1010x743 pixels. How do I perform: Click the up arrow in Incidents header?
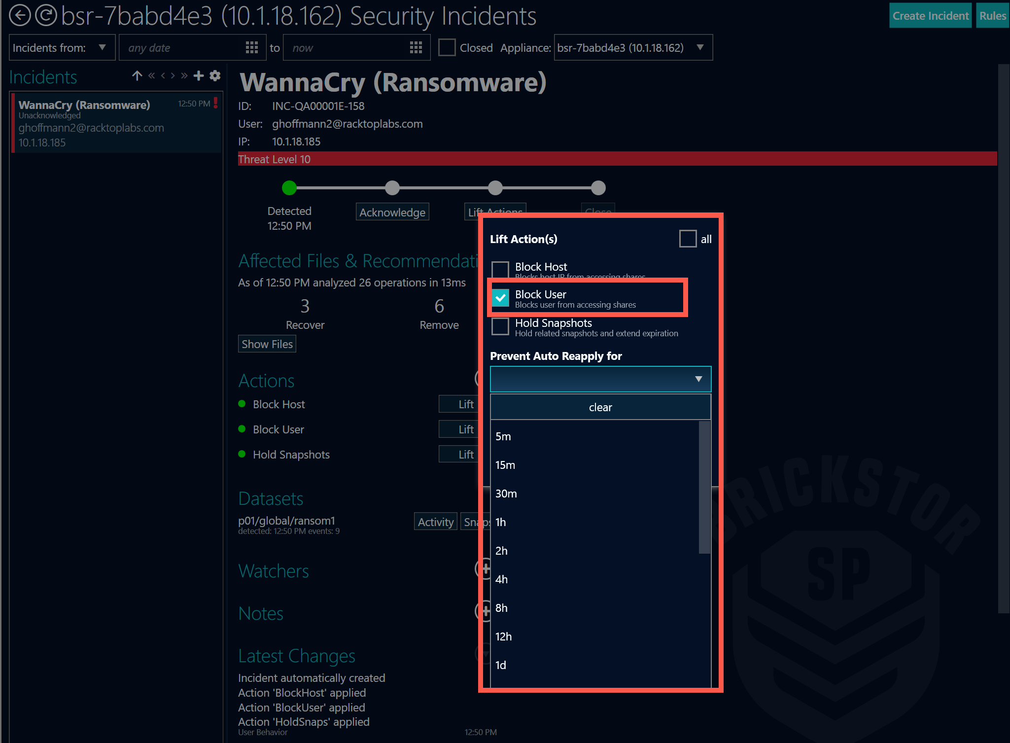[x=137, y=75]
